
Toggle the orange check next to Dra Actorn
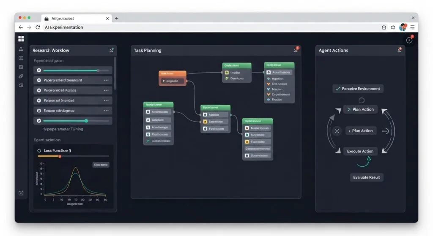pos(269,84)
